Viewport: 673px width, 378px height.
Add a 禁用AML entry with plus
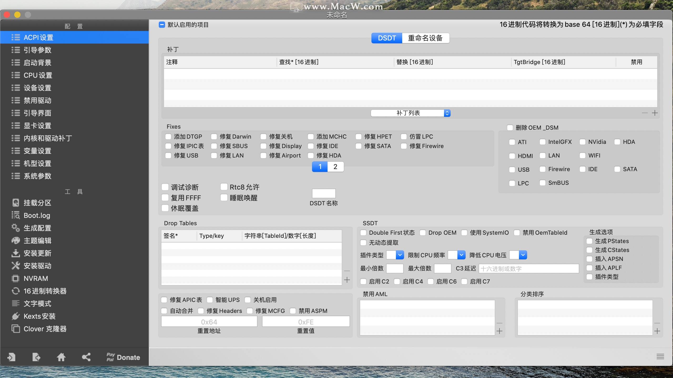(x=499, y=331)
